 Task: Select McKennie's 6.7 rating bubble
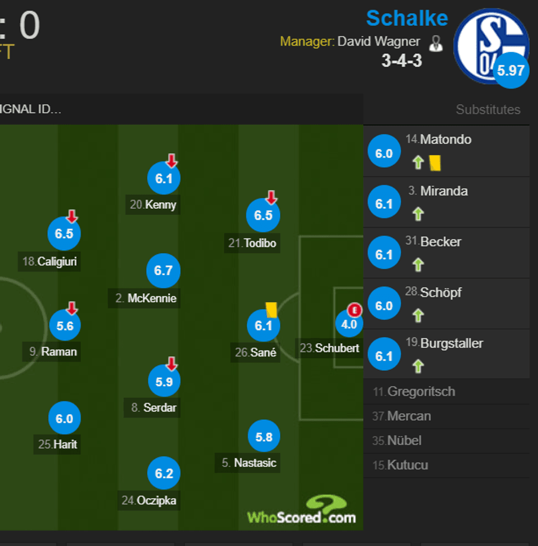[163, 270]
